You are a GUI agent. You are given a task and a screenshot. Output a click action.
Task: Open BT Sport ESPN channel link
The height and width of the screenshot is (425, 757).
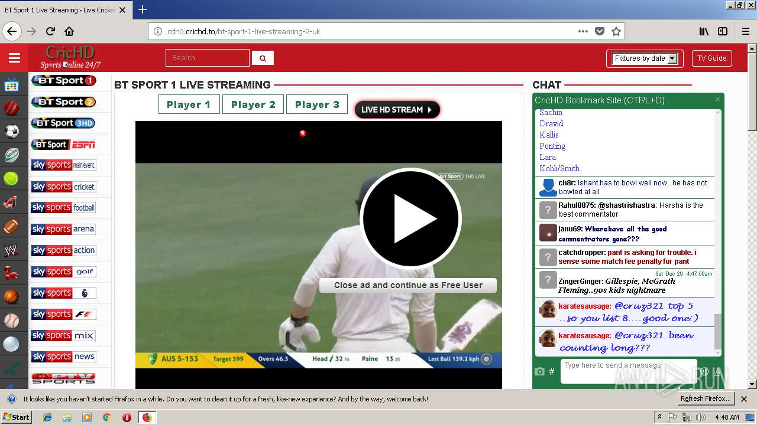click(x=63, y=145)
